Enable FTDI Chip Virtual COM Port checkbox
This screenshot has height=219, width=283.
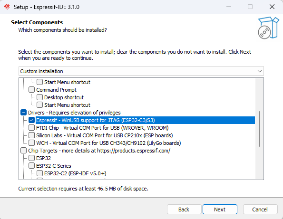click(31, 128)
